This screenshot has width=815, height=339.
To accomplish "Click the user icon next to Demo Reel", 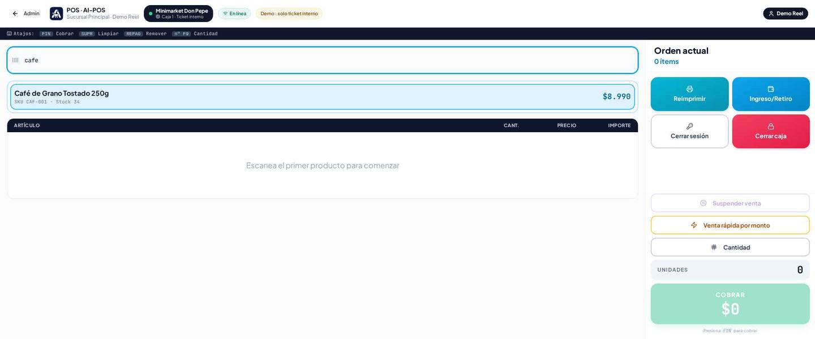I will [x=771, y=14].
